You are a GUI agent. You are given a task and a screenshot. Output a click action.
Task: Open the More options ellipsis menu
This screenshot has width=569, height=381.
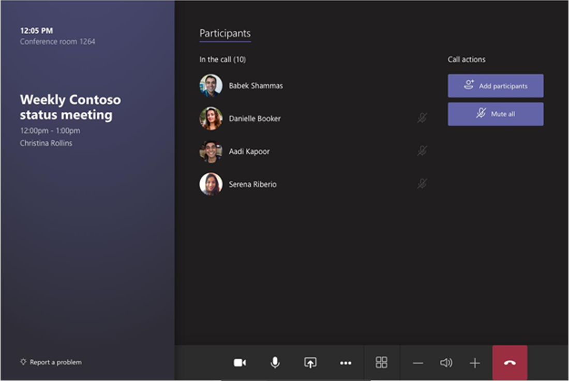tap(346, 363)
